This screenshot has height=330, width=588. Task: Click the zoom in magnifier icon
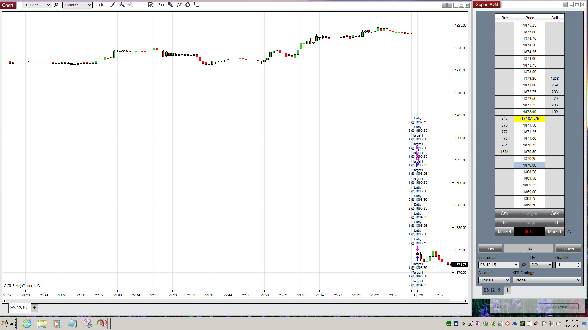[x=122, y=5]
